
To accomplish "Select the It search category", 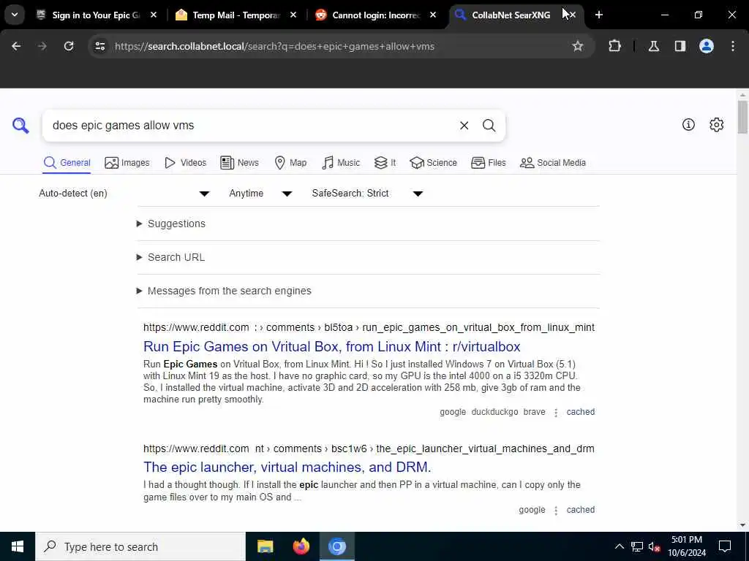I will 385,163.
